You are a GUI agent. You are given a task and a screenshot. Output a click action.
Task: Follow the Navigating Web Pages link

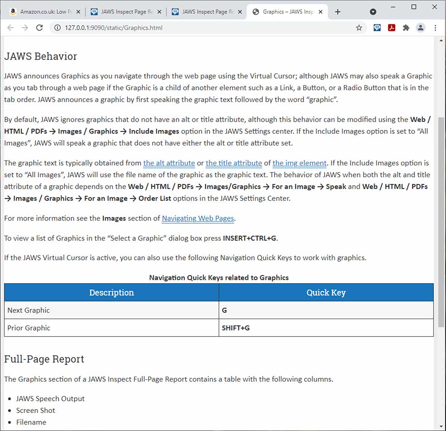198,218
